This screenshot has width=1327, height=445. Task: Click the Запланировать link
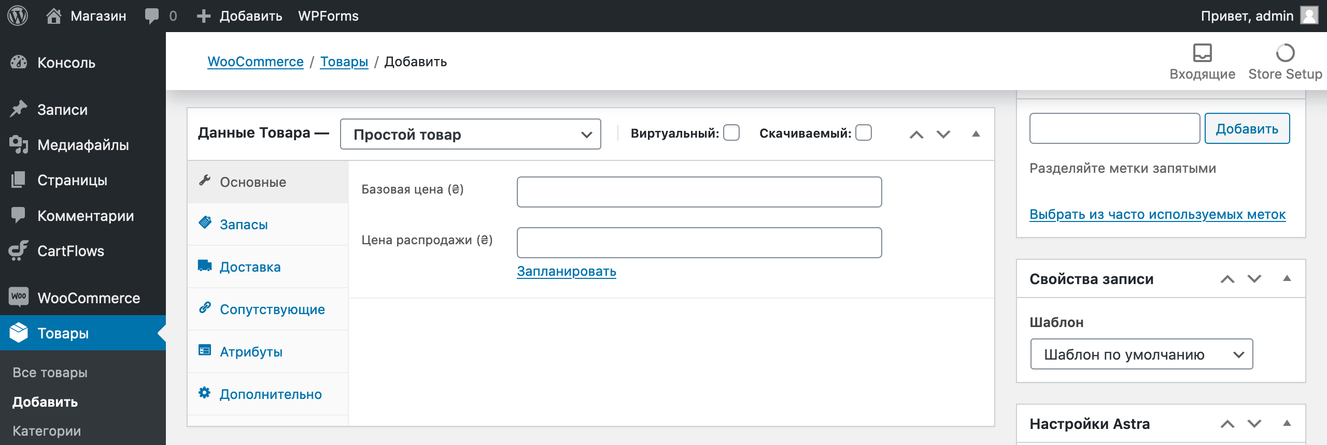point(567,271)
